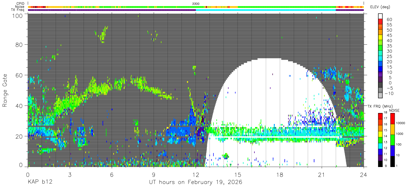Click the 6 tick on UT hours axis
Screen dimensions: 409x189
click(112, 174)
